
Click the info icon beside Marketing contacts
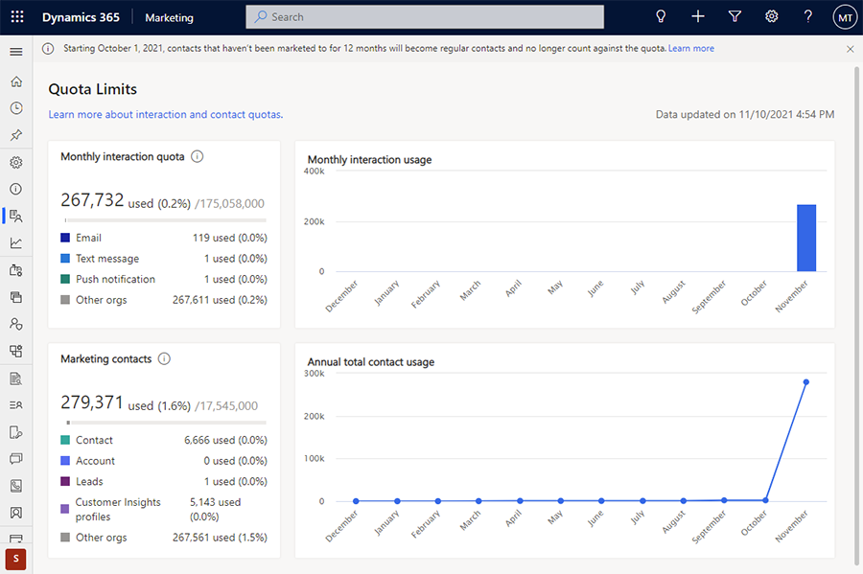161,358
